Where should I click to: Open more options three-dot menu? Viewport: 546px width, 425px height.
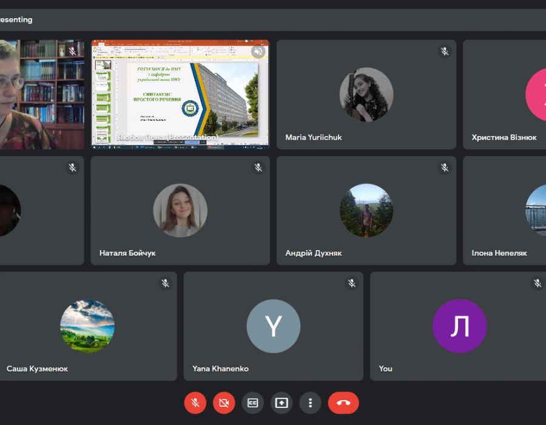click(310, 403)
